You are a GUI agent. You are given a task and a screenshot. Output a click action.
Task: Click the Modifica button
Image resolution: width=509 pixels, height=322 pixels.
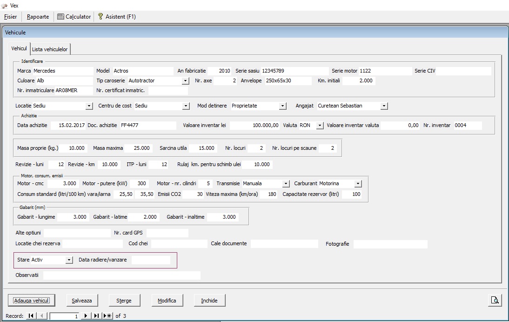[167, 300]
